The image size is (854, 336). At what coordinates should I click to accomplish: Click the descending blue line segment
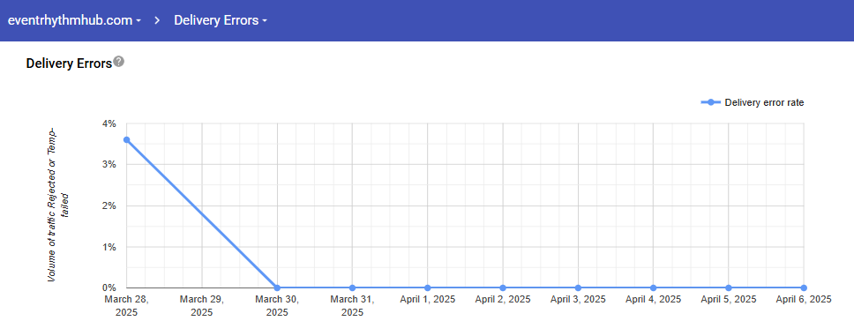point(202,214)
